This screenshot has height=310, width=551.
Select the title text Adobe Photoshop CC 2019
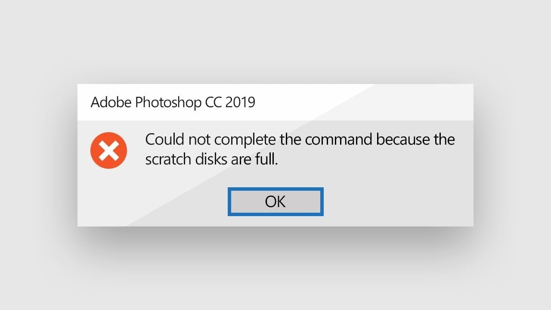[172, 102]
